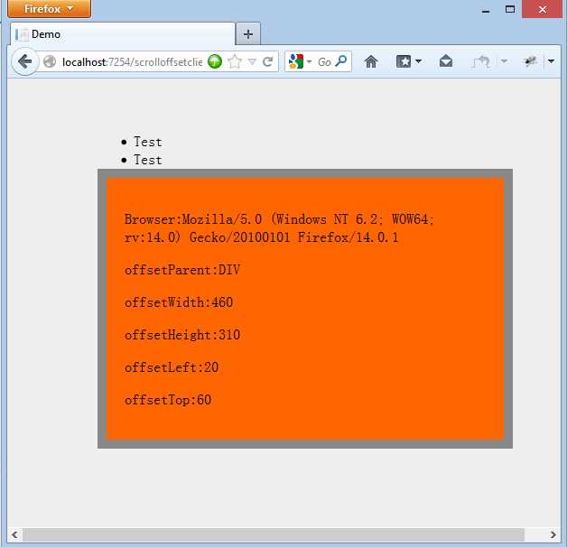This screenshot has width=567, height=547.
Task: Click the offsetTop:60 text
Action: [x=168, y=400]
